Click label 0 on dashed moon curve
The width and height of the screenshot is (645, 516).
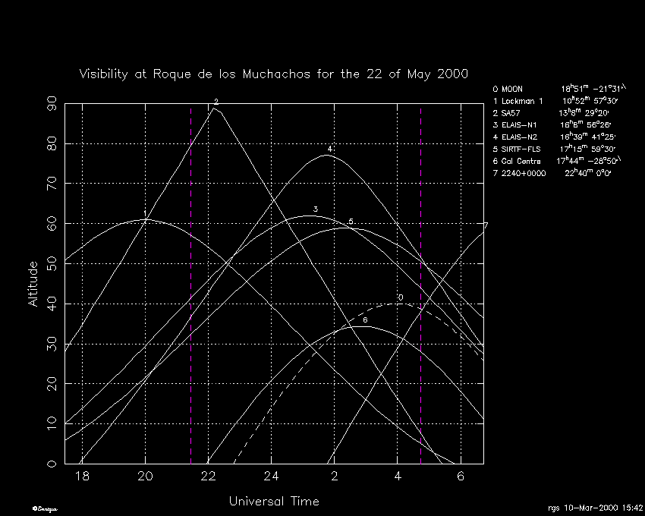[401, 297]
